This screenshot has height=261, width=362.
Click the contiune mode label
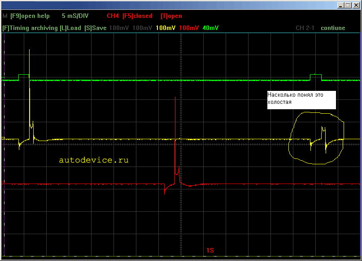[x=333, y=28]
